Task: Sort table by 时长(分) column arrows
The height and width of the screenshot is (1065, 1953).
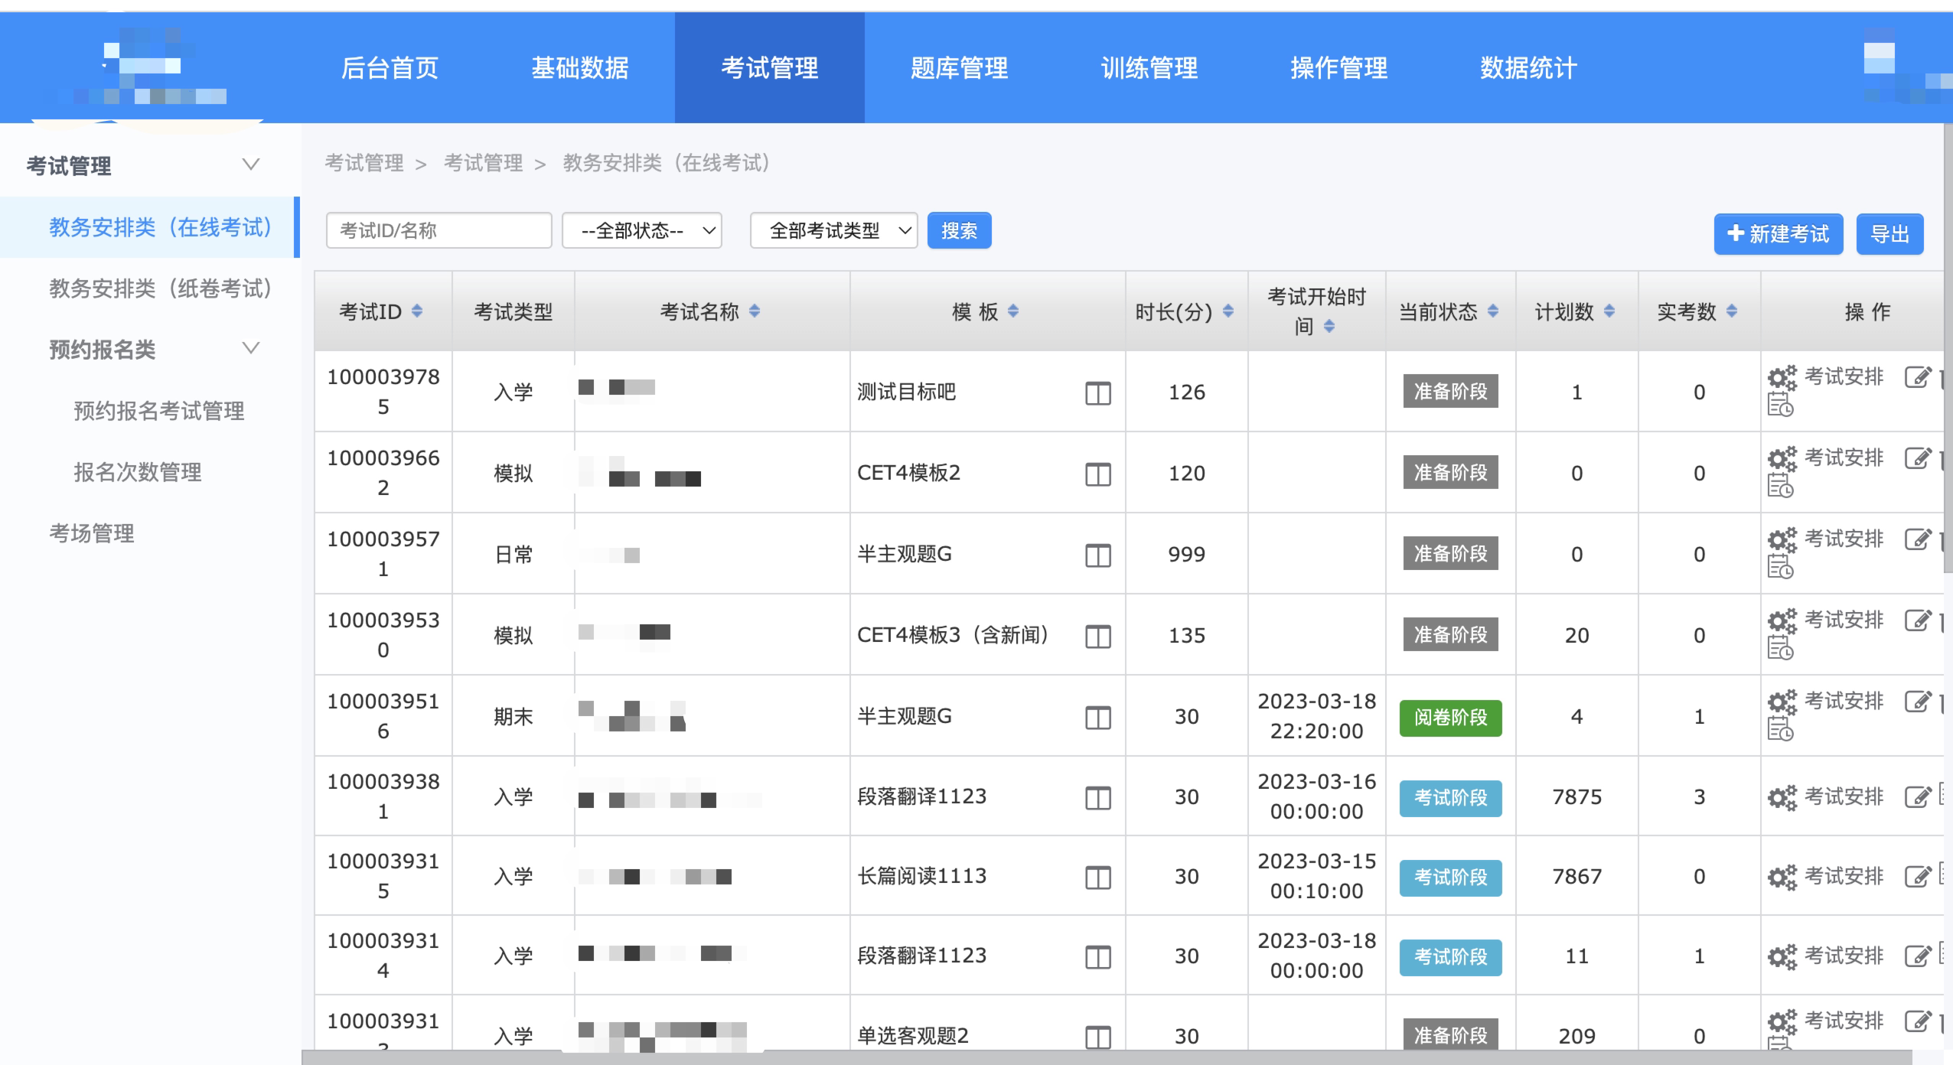Action: coord(1228,311)
